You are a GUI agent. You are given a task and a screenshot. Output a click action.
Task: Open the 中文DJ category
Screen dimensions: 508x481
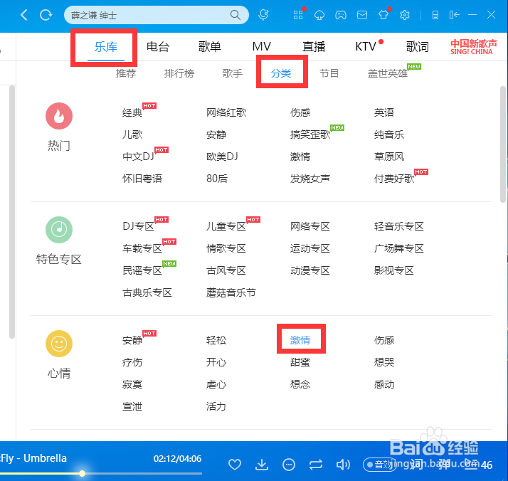[138, 157]
